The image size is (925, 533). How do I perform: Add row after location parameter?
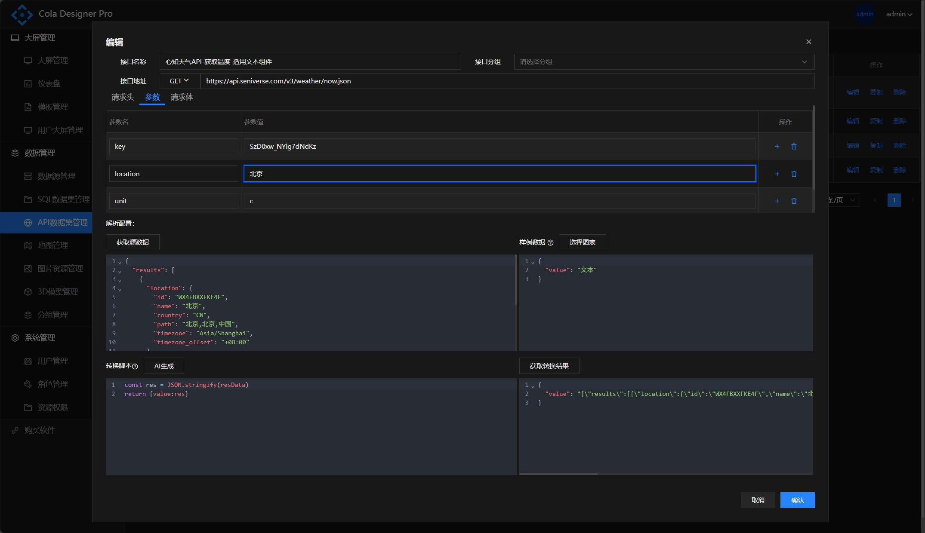coord(777,174)
